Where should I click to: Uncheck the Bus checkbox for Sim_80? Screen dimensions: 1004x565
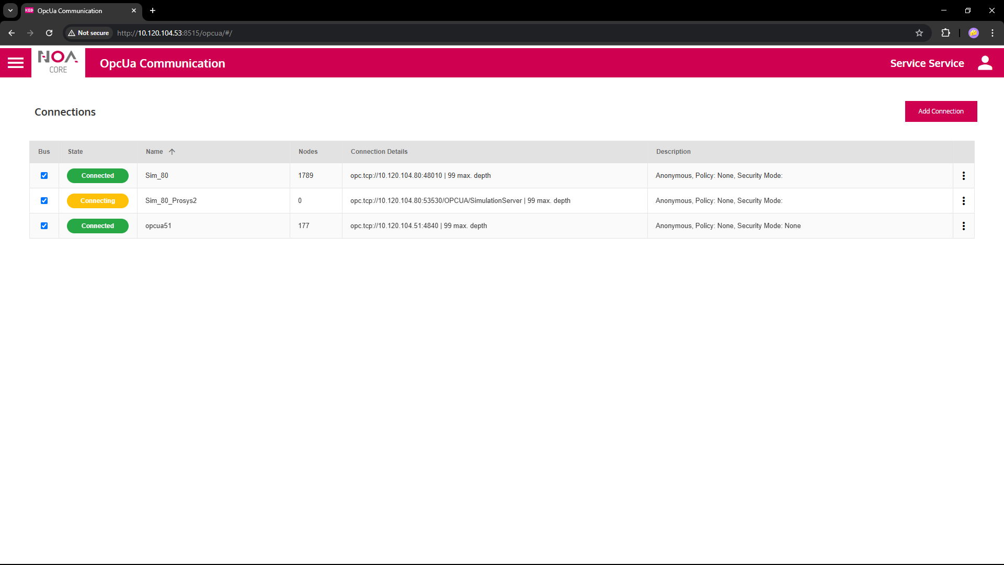[44, 176]
